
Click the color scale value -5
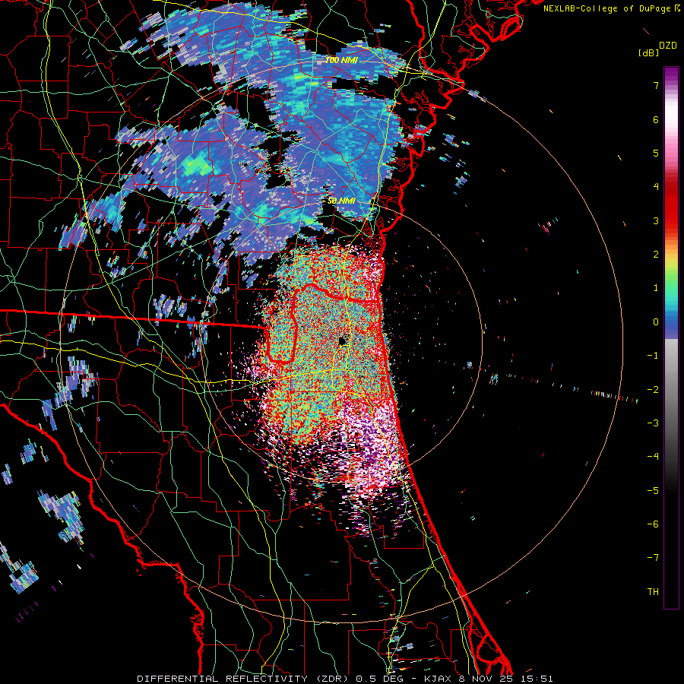[x=653, y=490]
